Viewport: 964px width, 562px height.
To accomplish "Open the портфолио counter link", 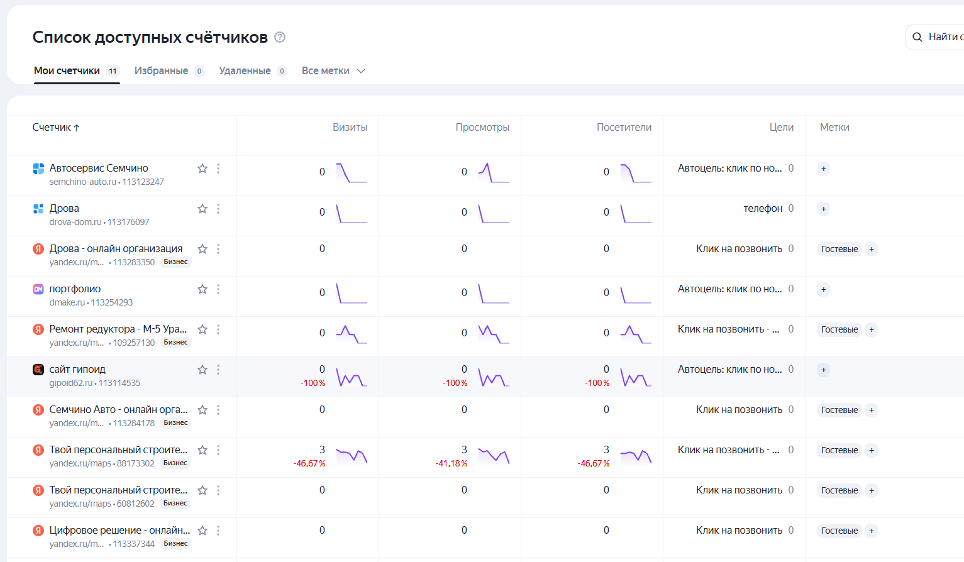I will [75, 289].
